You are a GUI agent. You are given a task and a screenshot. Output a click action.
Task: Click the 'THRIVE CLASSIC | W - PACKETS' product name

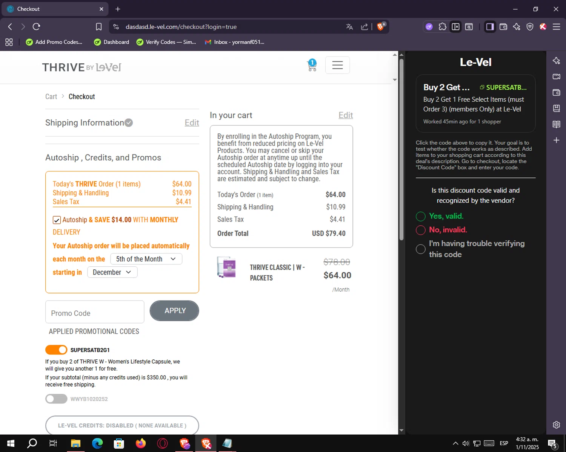(x=277, y=273)
